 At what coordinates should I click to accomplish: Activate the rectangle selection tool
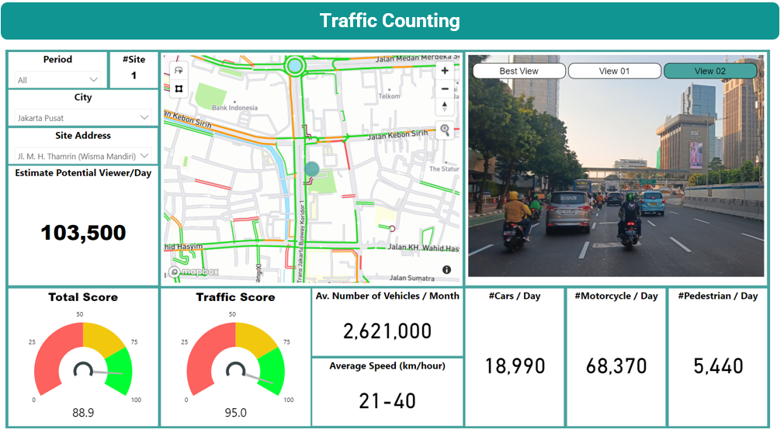pyautogui.click(x=179, y=88)
